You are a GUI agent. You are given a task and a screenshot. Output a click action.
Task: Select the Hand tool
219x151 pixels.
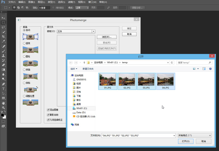coord(4,103)
